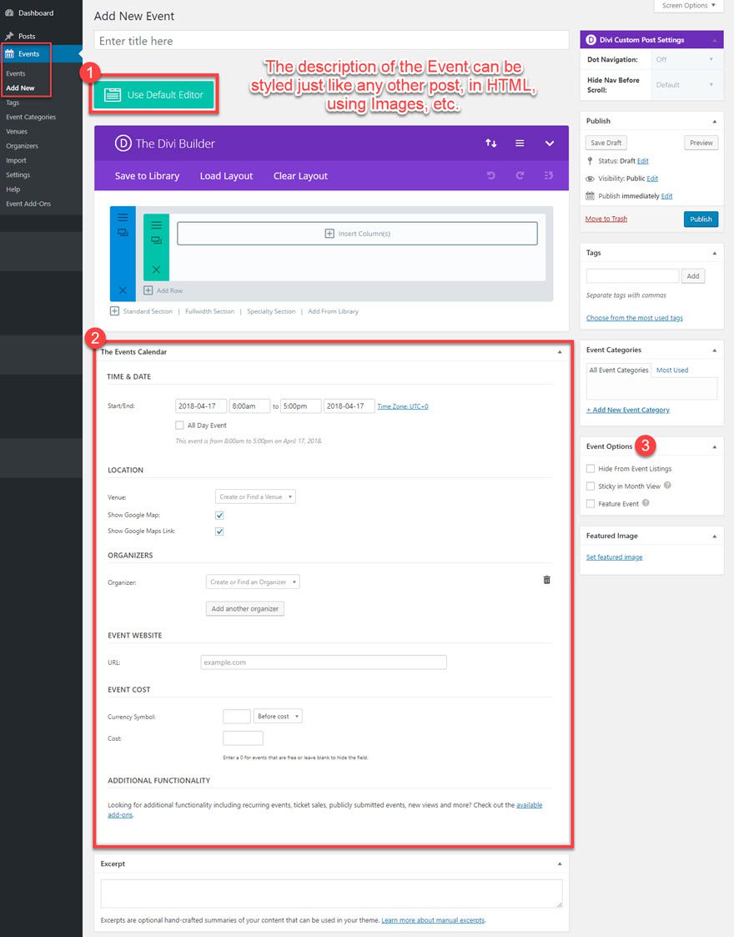Check Hide From Event Listings option
The height and width of the screenshot is (937, 734).
tap(591, 469)
